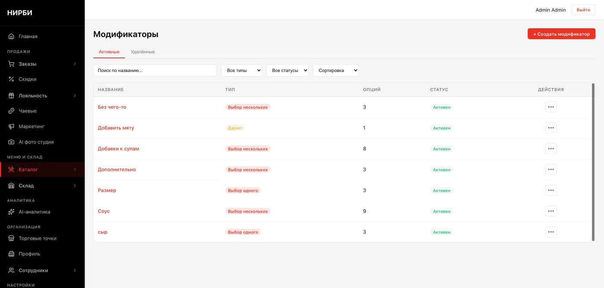Open the Все статусы filter dropdown
Viewport: 604px width, 288px height.
coord(287,70)
